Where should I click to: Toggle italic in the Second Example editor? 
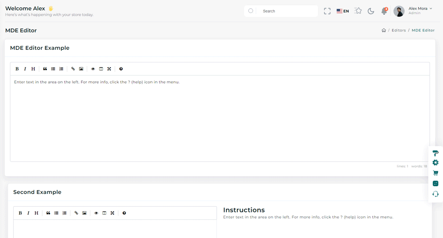coord(28,213)
